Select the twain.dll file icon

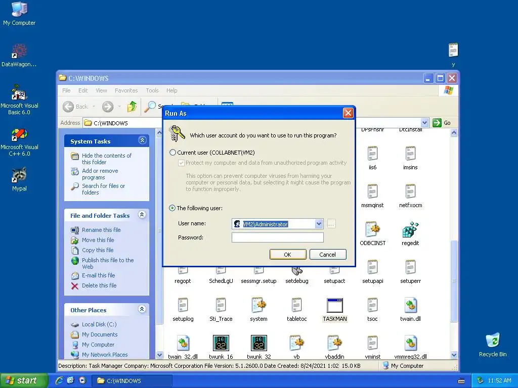point(410,305)
